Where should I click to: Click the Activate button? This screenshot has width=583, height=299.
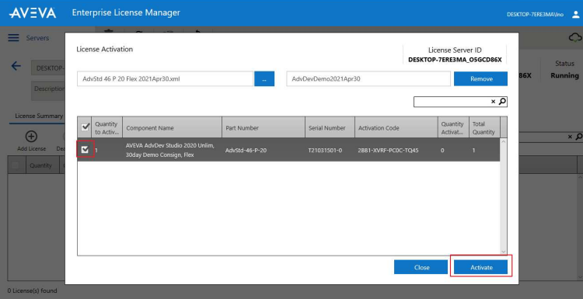tap(480, 267)
